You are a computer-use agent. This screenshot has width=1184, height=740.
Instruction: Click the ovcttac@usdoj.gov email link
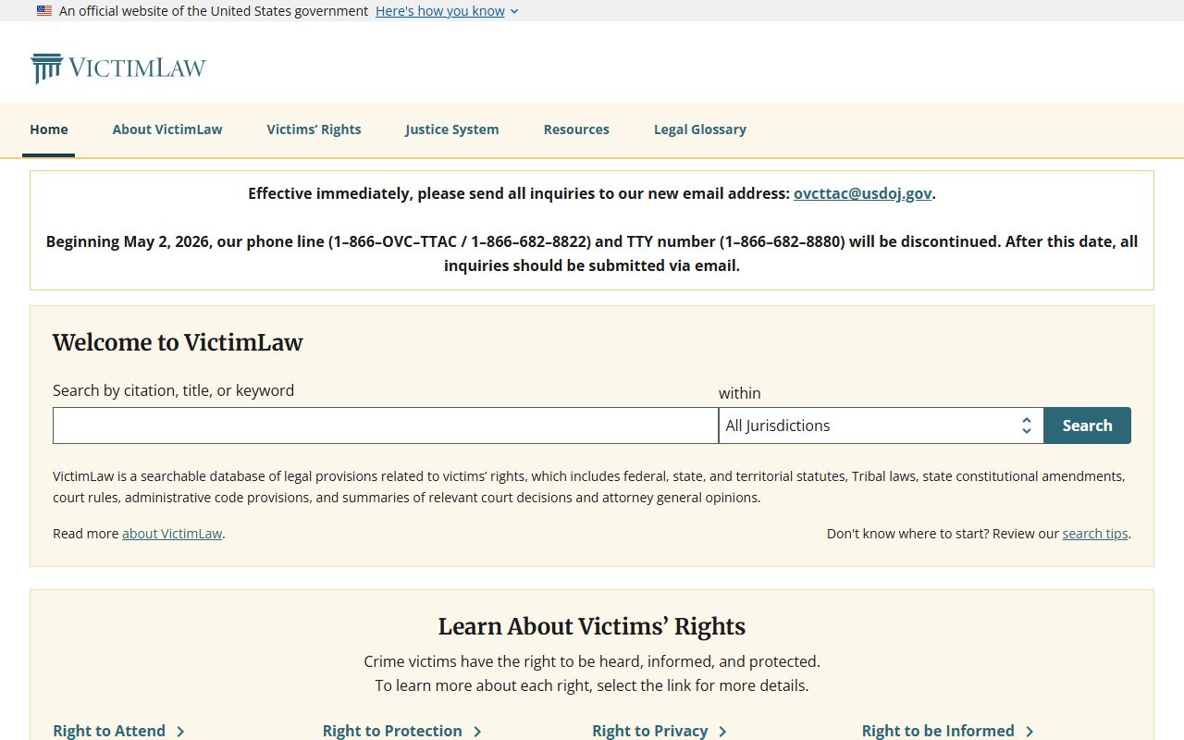pos(862,193)
